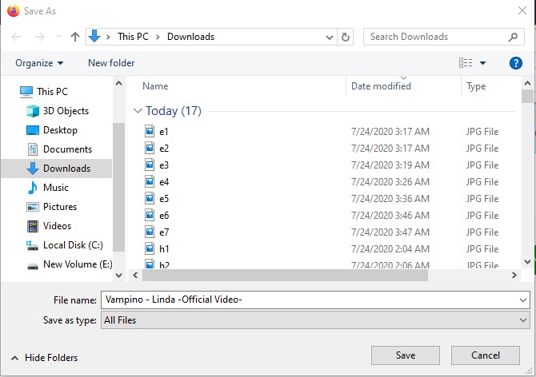Select the e5 JPG file icon

click(150, 198)
